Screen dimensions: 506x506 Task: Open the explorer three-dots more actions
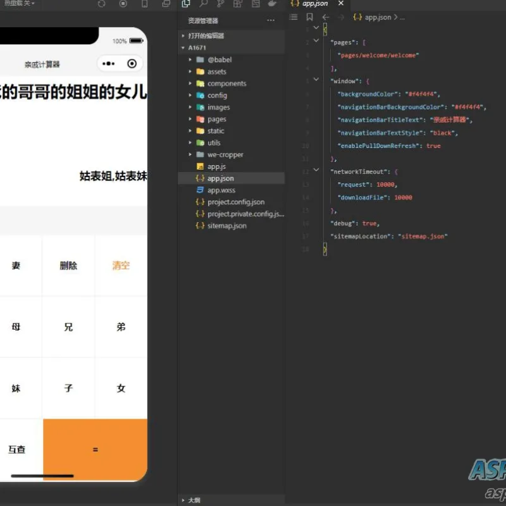coord(271,20)
